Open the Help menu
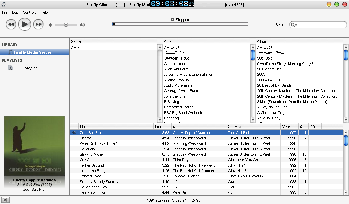This screenshot has width=349, height=204. 44,12
